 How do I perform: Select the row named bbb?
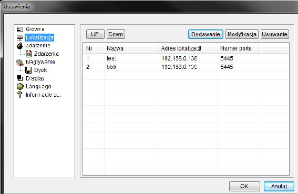(186, 67)
